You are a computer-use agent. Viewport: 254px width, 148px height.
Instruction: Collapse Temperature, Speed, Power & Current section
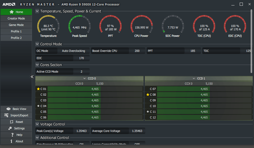pyautogui.click(x=37, y=11)
